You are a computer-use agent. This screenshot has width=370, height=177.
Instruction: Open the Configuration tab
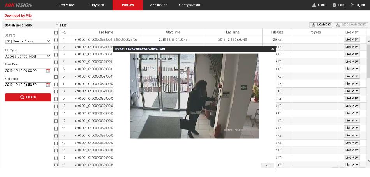[x=189, y=5]
